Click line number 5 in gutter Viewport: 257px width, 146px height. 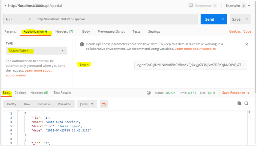point(11,126)
